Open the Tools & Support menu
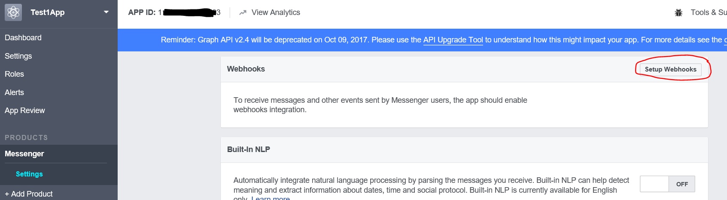The image size is (727, 200). (x=709, y=12)
